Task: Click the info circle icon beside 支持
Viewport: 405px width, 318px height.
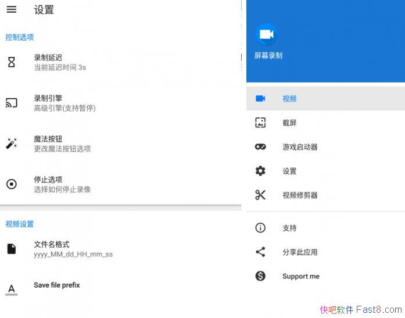Action: 260,228
